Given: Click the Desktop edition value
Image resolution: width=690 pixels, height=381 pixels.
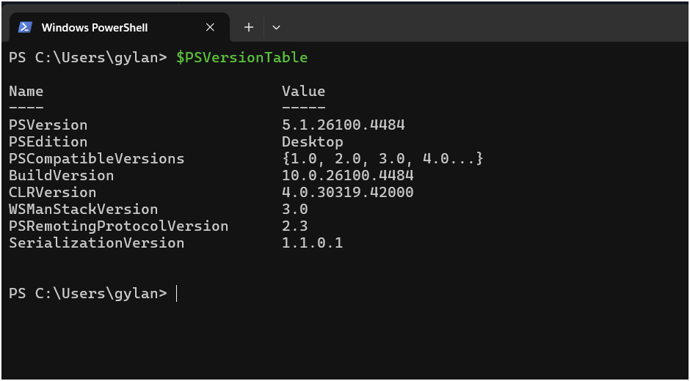Looking at the screenshot, I should tap(312, 142).
